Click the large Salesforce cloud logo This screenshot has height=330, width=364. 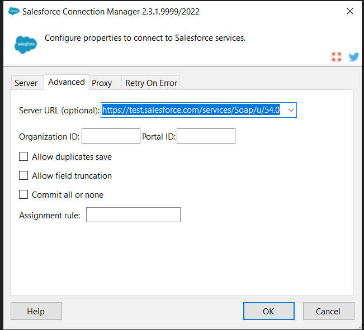[x=26, y=45]
